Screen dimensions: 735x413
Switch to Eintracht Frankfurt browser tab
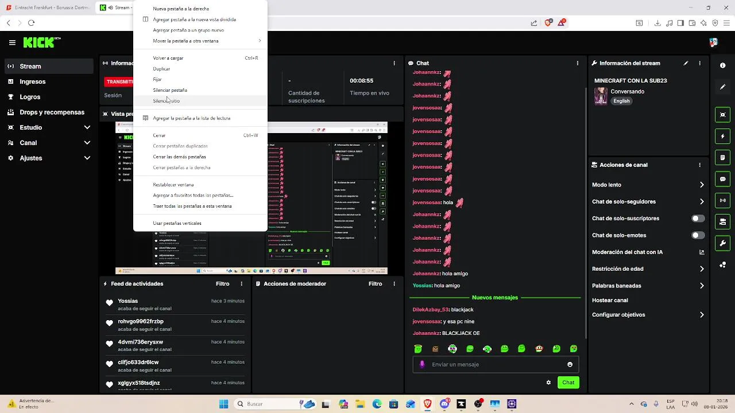tap(47, 7)
